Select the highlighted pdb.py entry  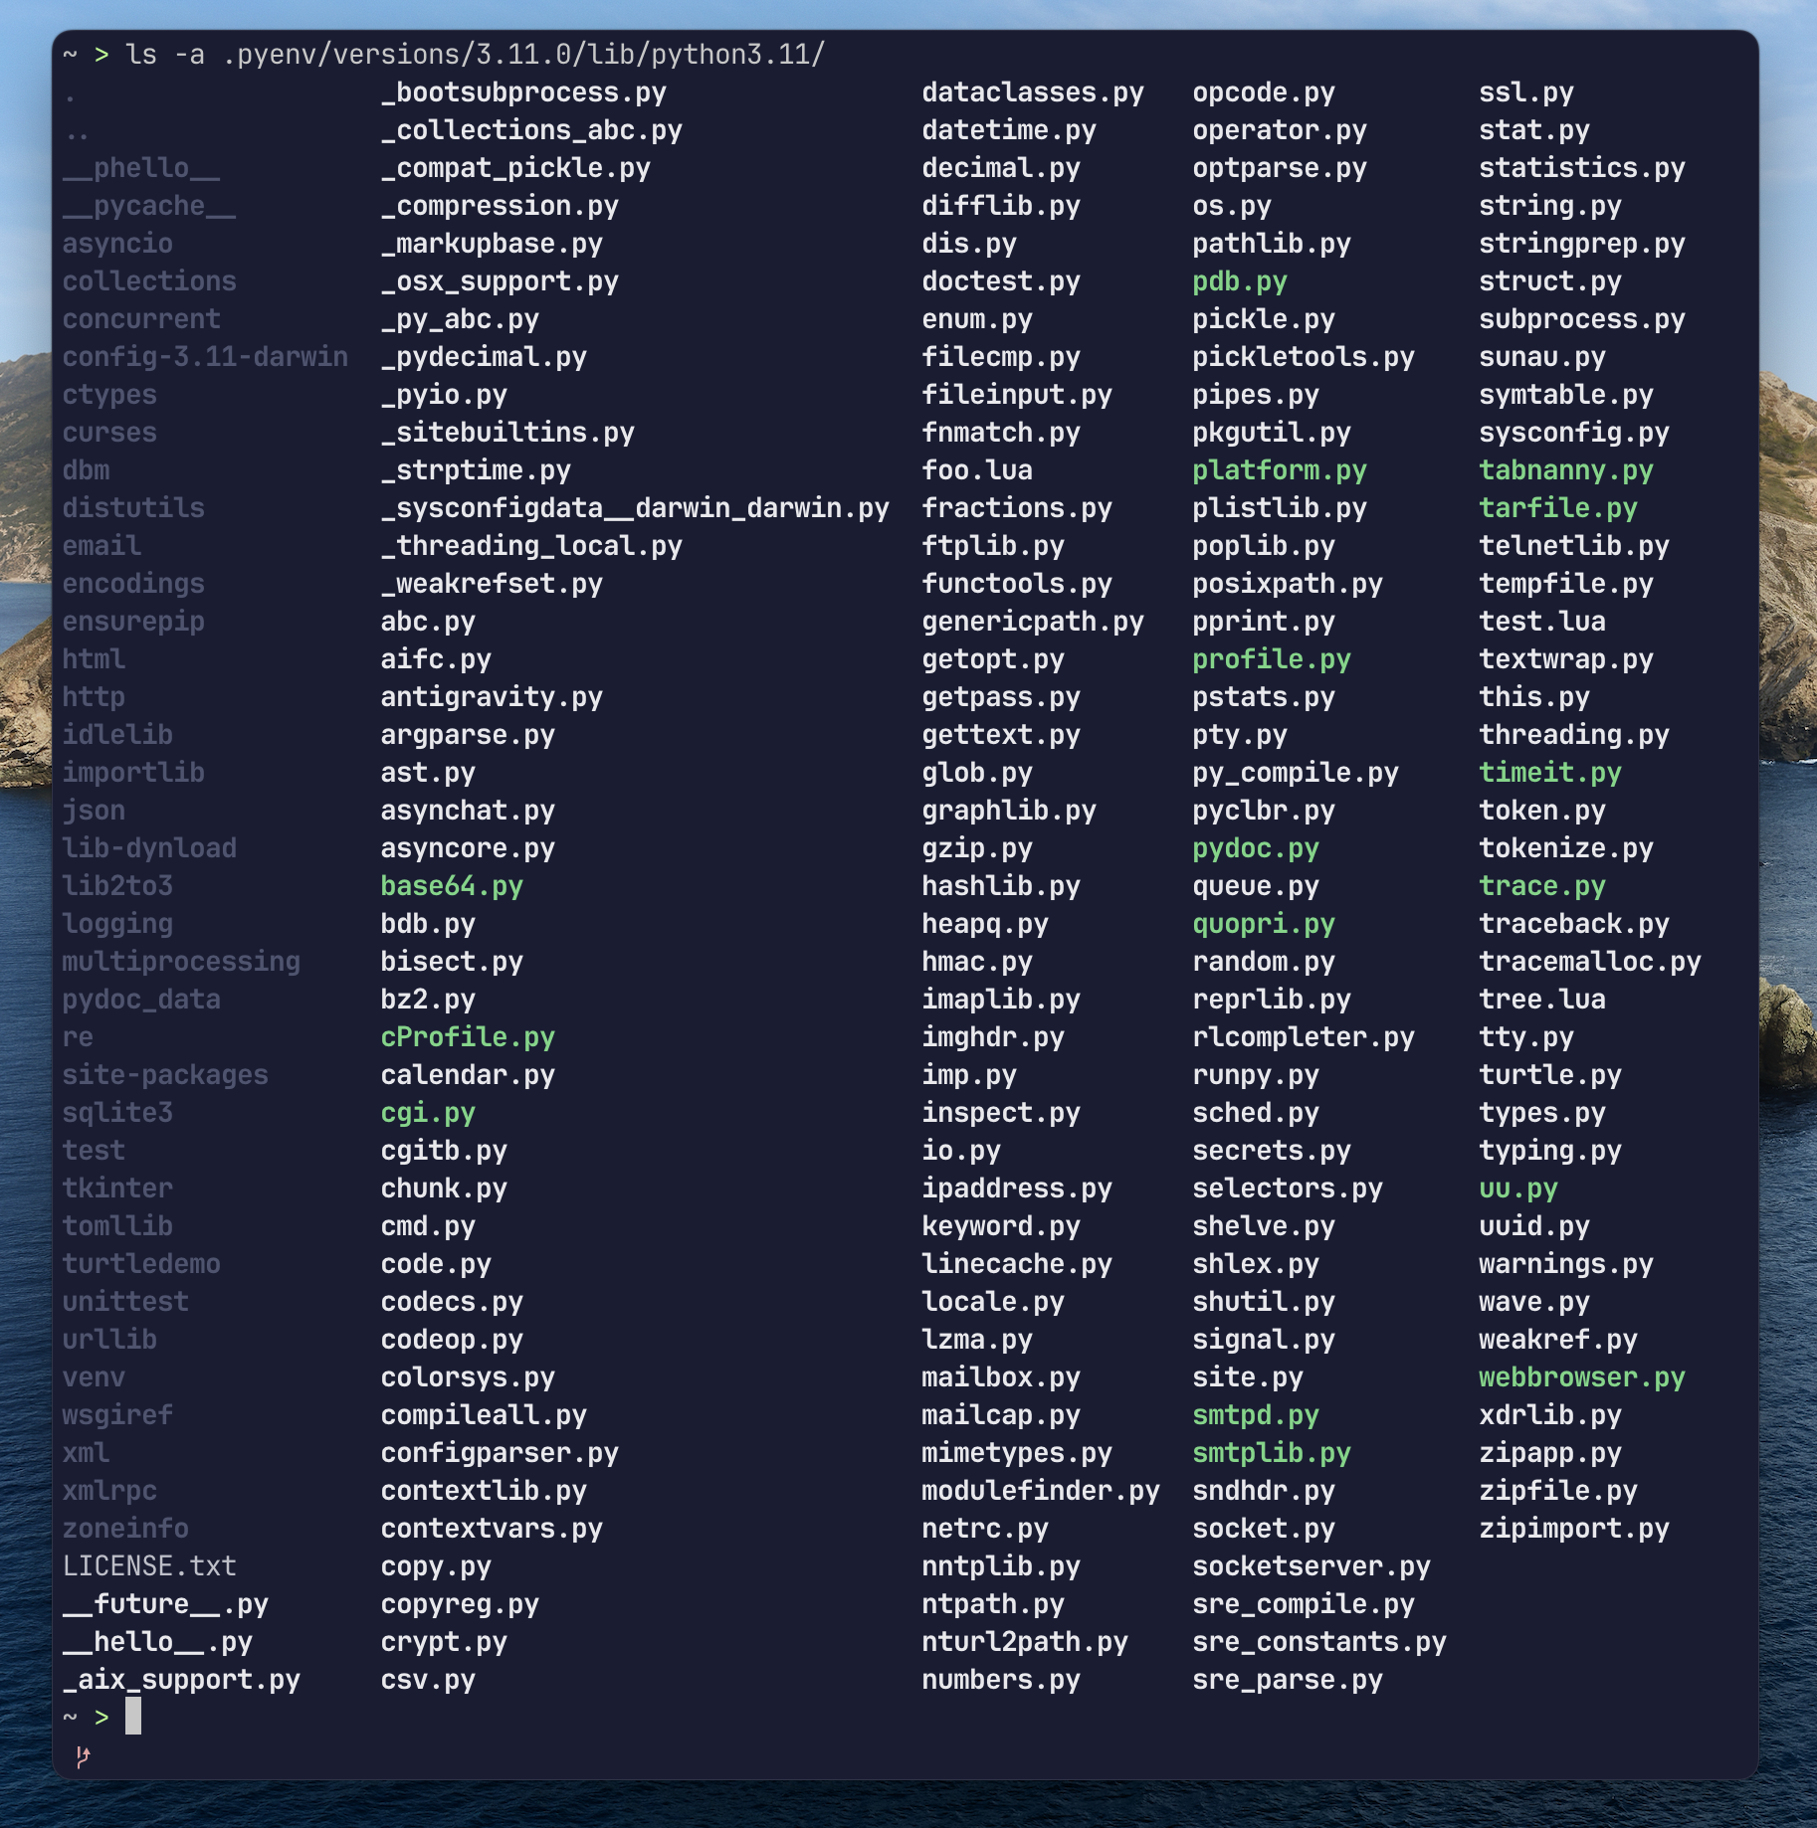(x=1242, y=281)
